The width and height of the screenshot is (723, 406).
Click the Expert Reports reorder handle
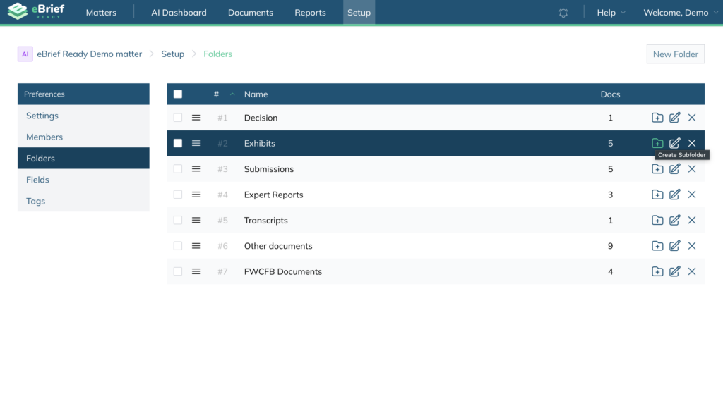pyautogui.click(x=196, y=195)
